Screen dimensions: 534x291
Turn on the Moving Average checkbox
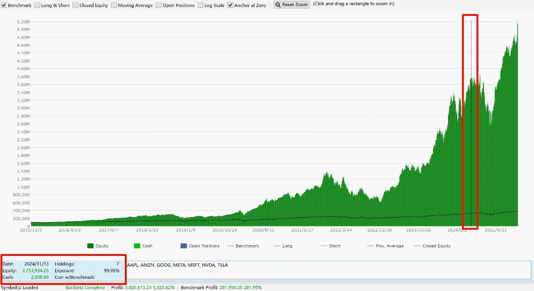tap(114, 5)
